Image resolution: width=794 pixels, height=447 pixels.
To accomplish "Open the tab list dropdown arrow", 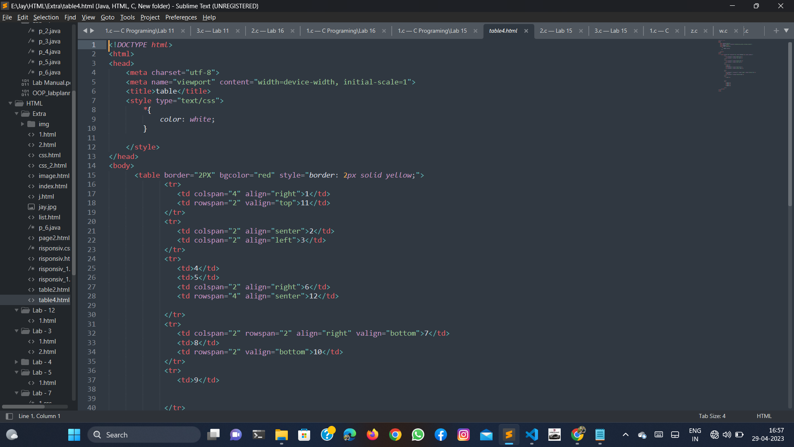I will [x=786, y=31].
